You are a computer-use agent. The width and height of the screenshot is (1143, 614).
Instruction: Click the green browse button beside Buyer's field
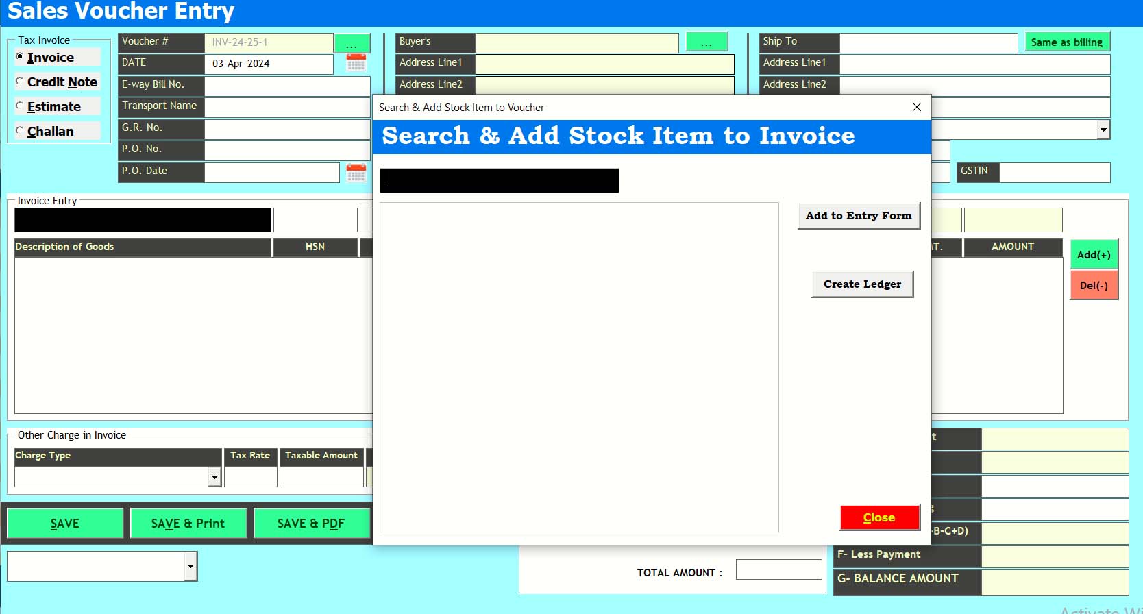[x=706, y=42]
